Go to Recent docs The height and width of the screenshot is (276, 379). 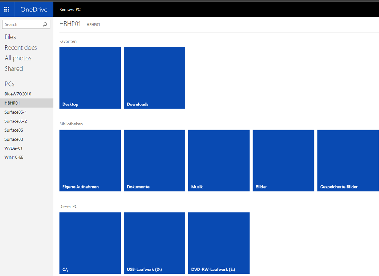pyautogui.click(x=20, y=47)
